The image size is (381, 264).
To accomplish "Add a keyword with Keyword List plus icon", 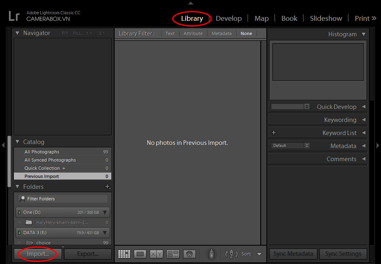I will 274,133.
